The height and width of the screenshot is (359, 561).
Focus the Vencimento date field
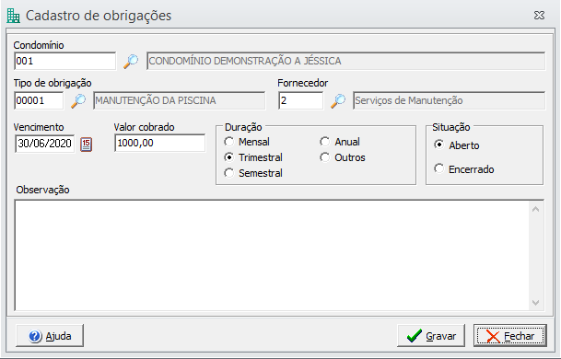pos(45,144)
